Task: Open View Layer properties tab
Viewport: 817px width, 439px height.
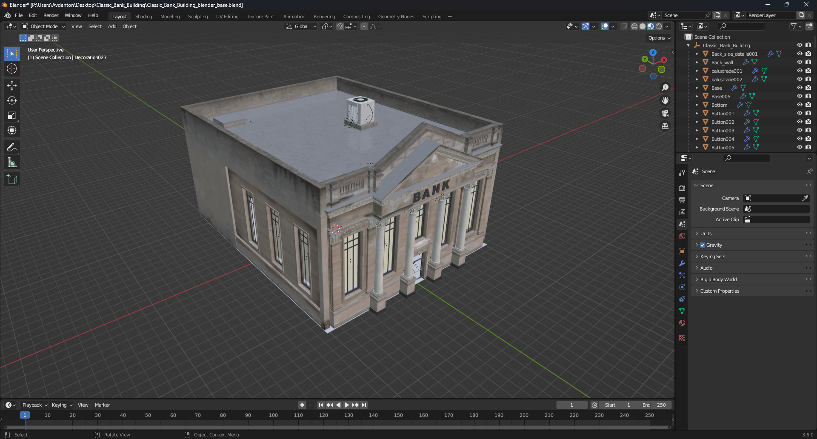Action: pos(682,212)
